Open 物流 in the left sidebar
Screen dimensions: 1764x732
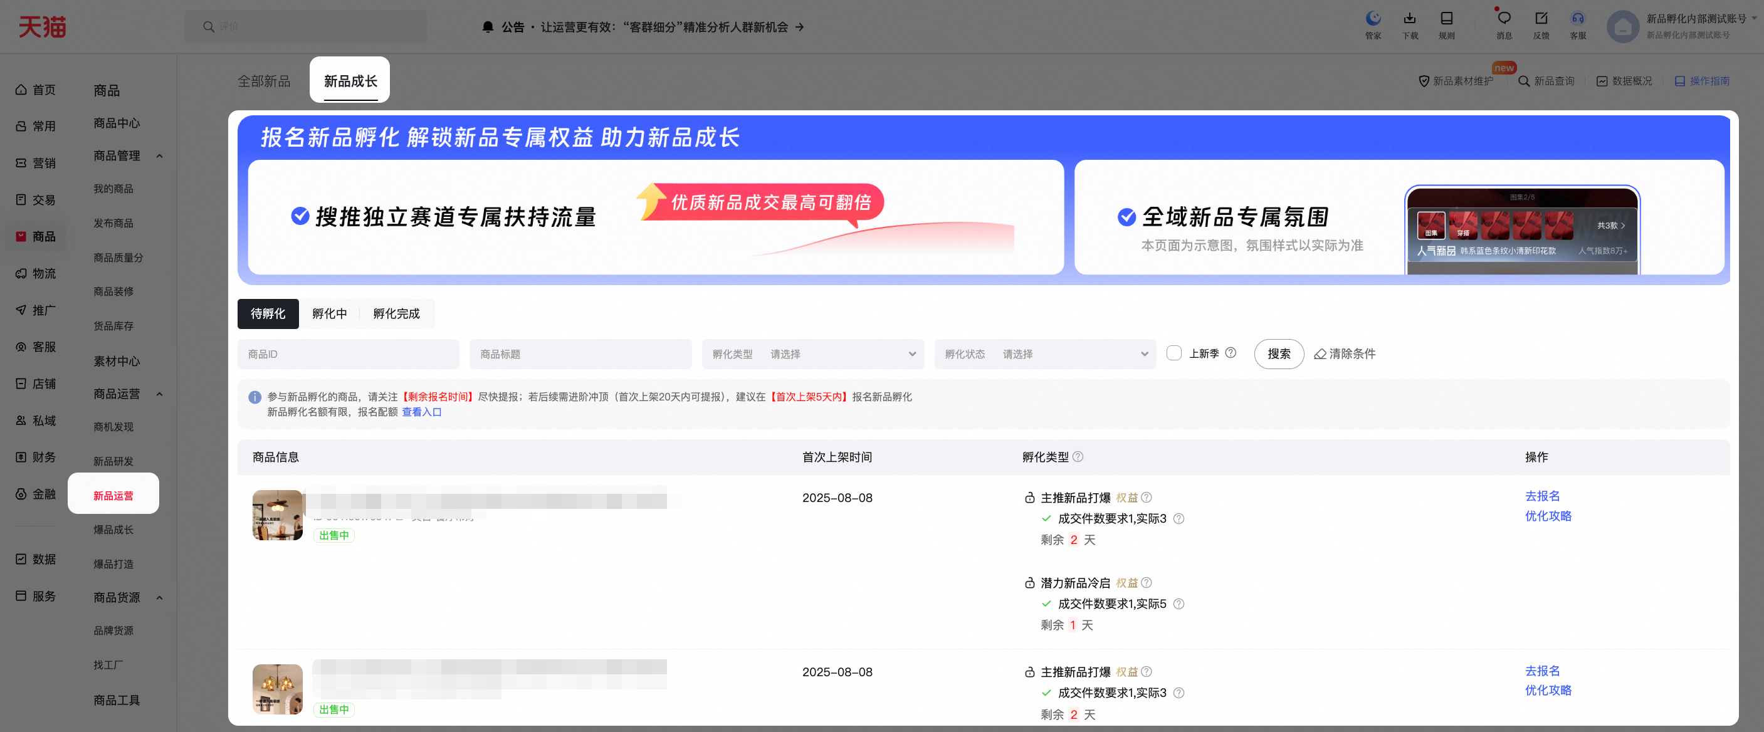point(36,273)
